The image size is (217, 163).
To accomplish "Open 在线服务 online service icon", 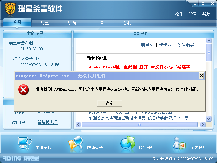I will pyautogui.click(x=179, y=143).
